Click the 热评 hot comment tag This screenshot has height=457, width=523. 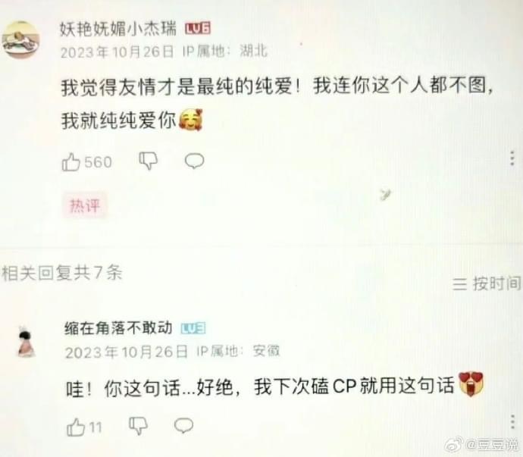tap(85, 205)
